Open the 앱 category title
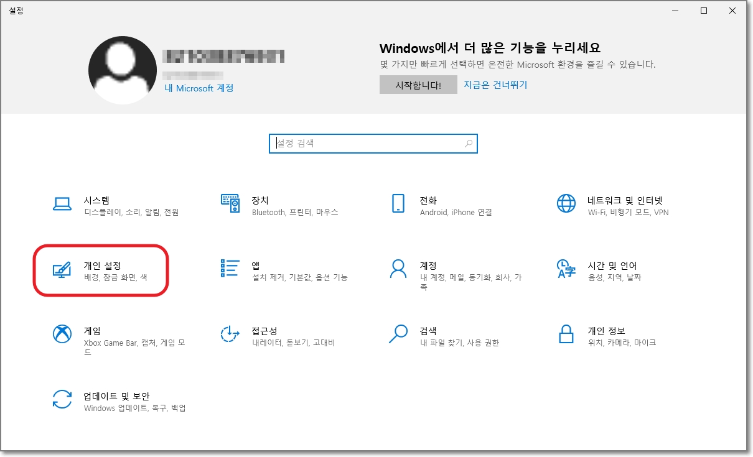Image resolution: width=753 pixels, height=457 pixels. 256,265
